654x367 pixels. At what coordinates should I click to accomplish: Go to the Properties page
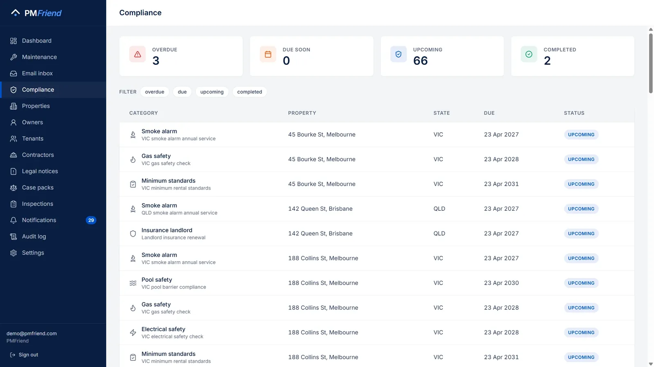tap(53, 106)
